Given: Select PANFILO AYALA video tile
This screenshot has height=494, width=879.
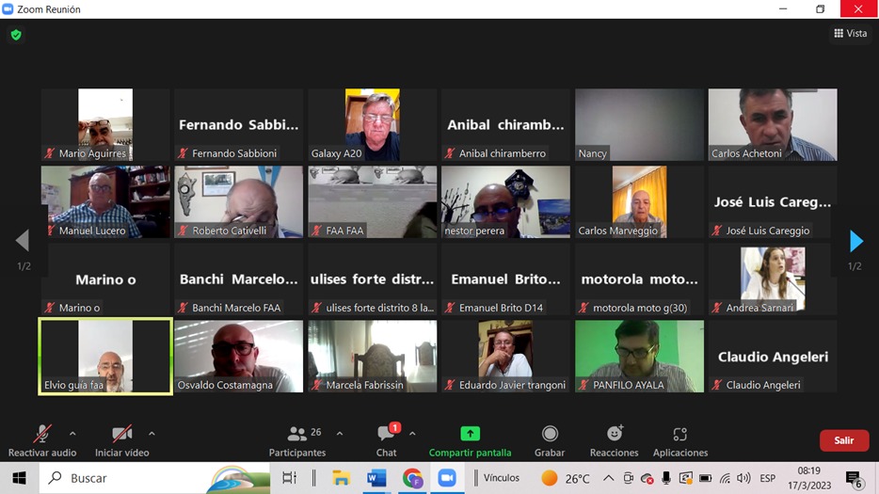Looking at the screenshot, I should coord(639,357).
